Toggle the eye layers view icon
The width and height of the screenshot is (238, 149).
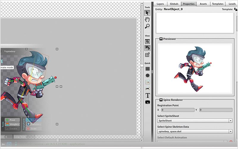[147, 48]
